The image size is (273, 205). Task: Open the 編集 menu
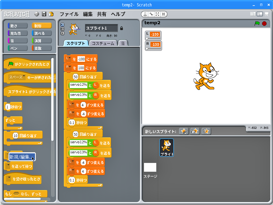88,14
